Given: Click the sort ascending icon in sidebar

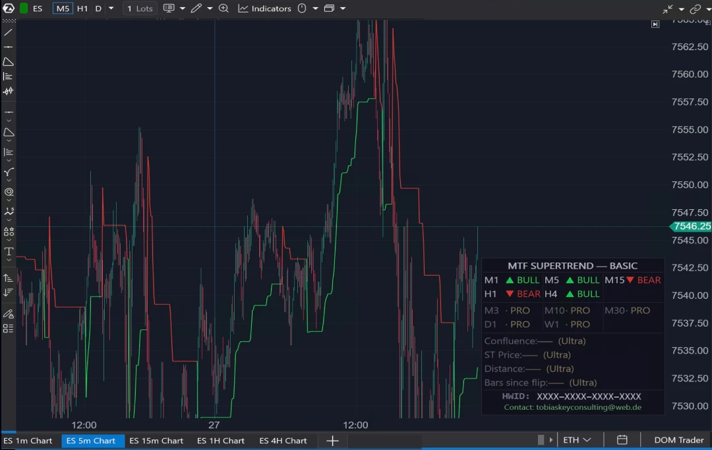Looking at the screenshot, I should click(x=8, y=278).
